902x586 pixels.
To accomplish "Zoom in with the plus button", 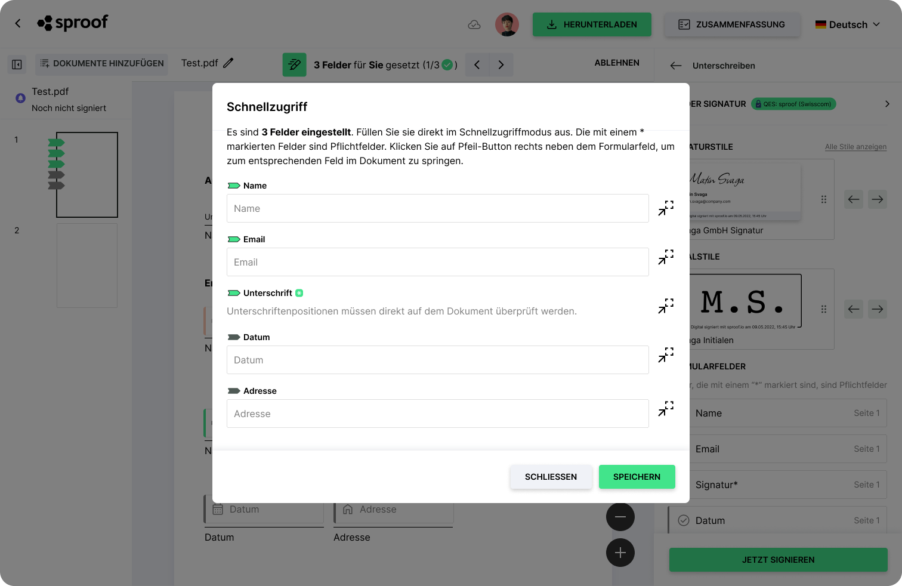I will (x=620, y=553).
